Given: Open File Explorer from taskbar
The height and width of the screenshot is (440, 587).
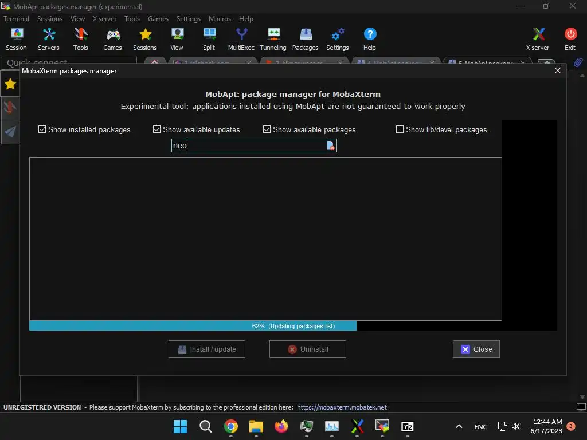Looking at the screenshot, I should [256, 426].
